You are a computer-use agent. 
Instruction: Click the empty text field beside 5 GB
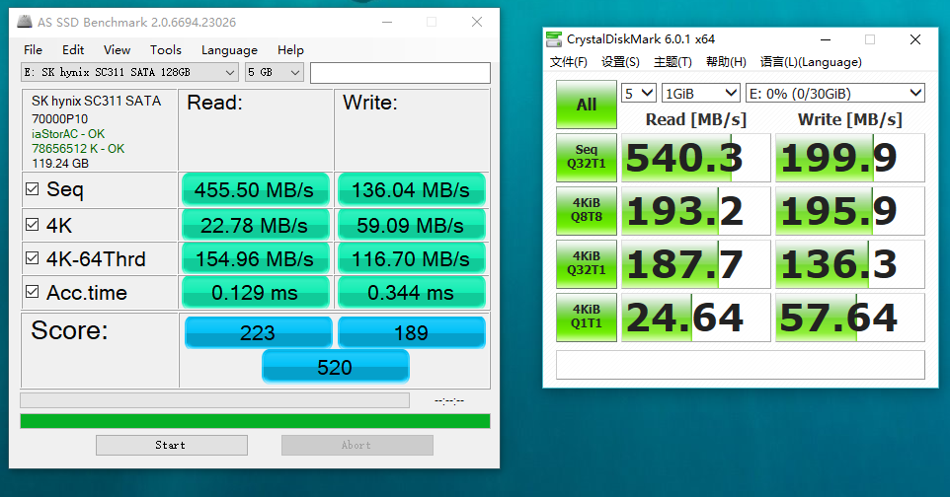pyautogui.click(x=400, y=73)
